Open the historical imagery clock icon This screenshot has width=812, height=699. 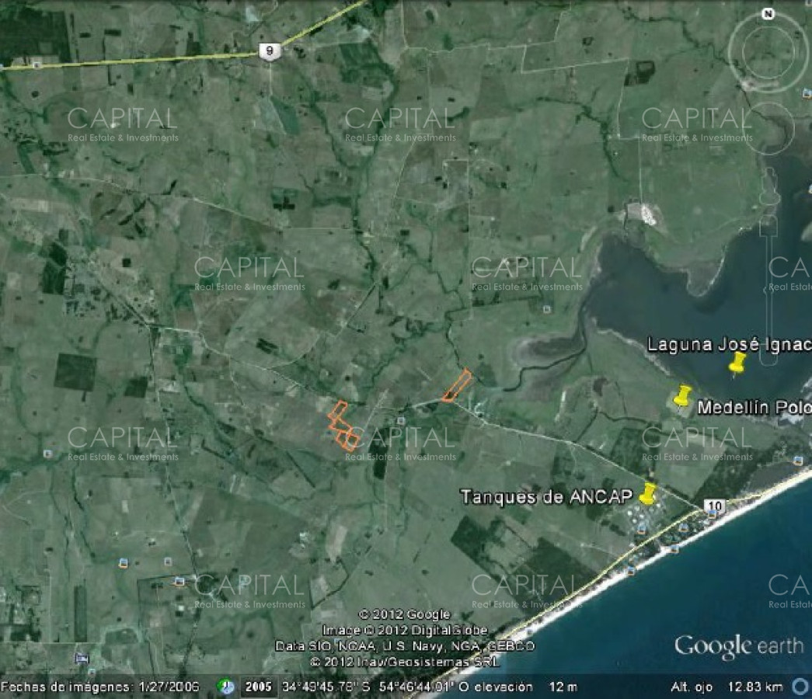click(226, 687)
